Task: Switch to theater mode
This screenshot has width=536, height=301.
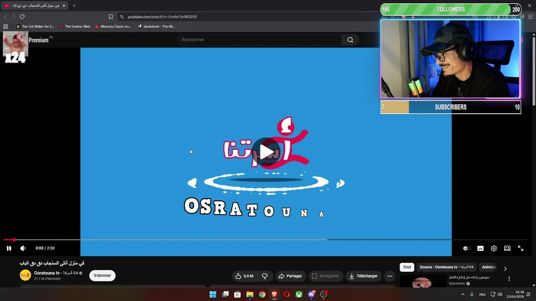Action: [x=507, y=248]
